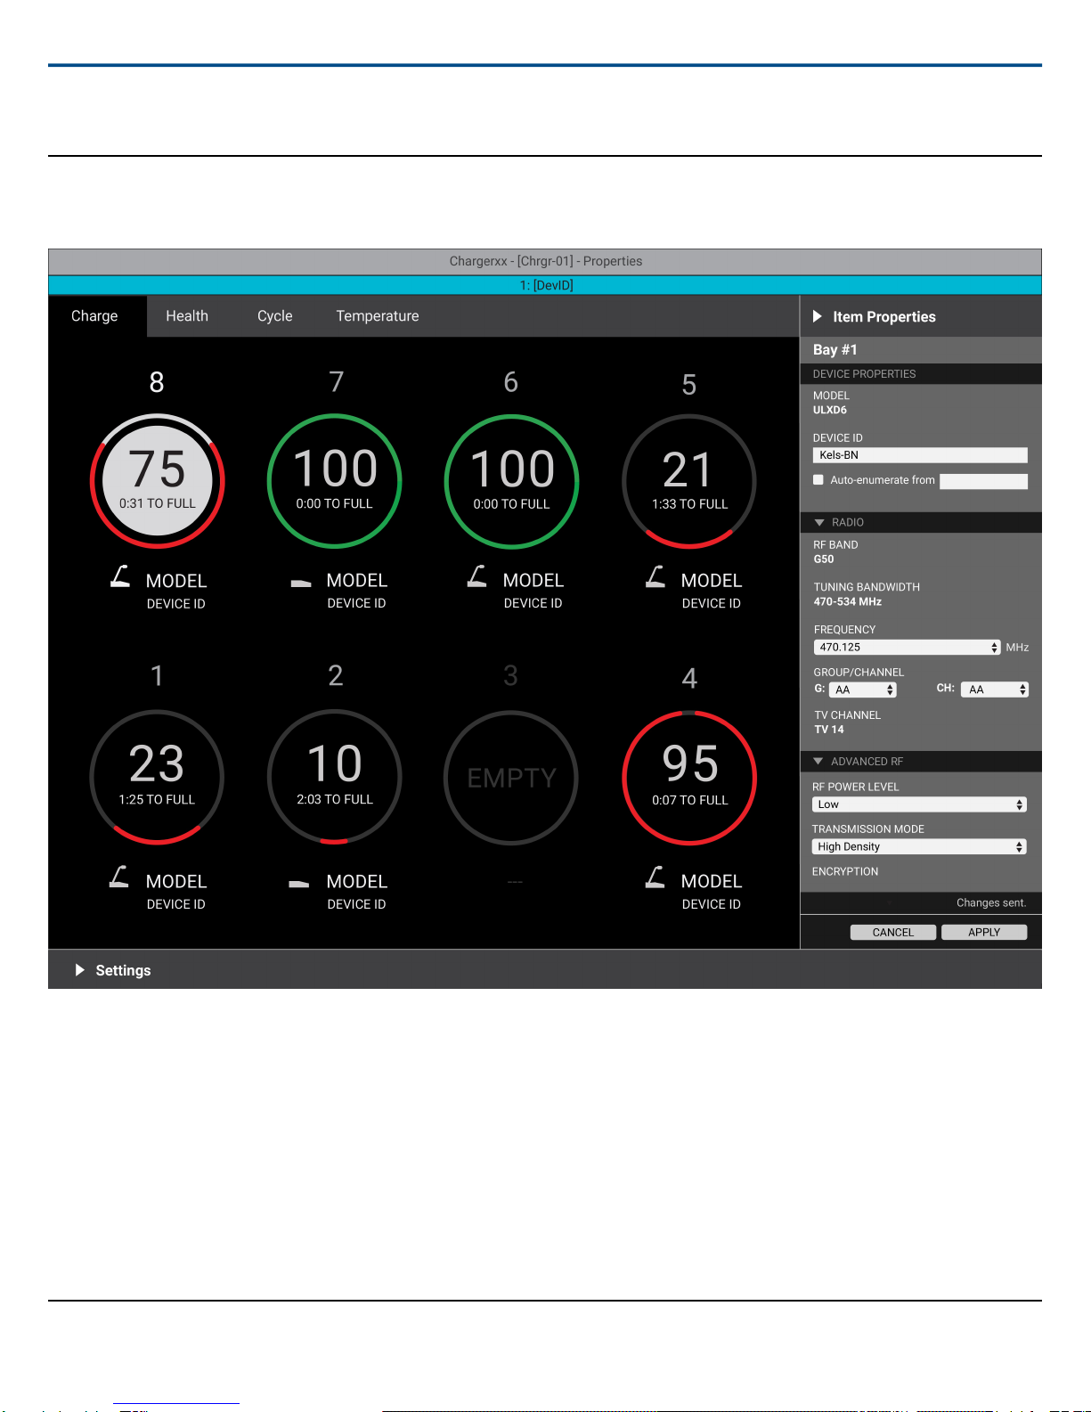Click the ULXD6 model value
This screenshot has height=1412, width=1091.
coord(830,411)
